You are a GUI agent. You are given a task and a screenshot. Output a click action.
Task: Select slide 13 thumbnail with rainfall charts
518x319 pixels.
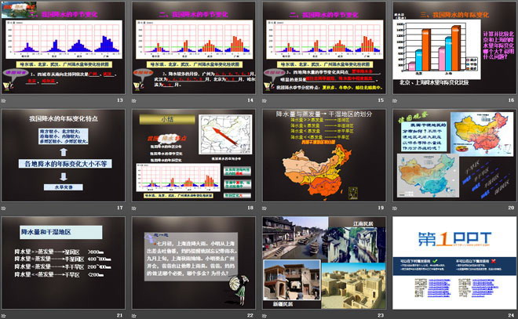[x=64, y=49]
